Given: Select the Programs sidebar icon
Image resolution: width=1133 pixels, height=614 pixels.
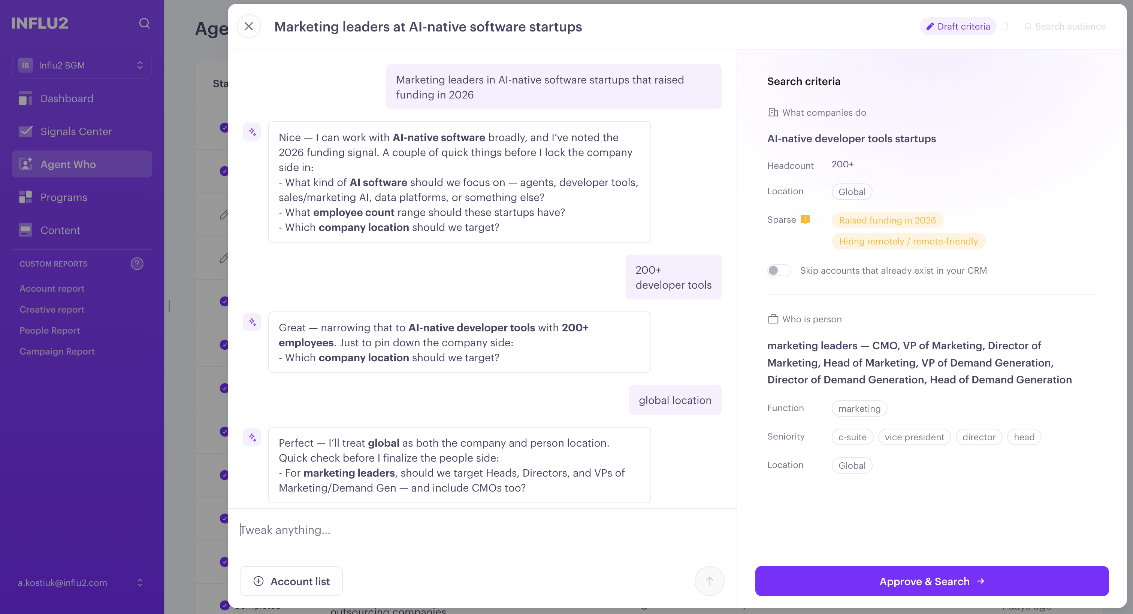Looking at the screenshot, I should coord(25,197).
